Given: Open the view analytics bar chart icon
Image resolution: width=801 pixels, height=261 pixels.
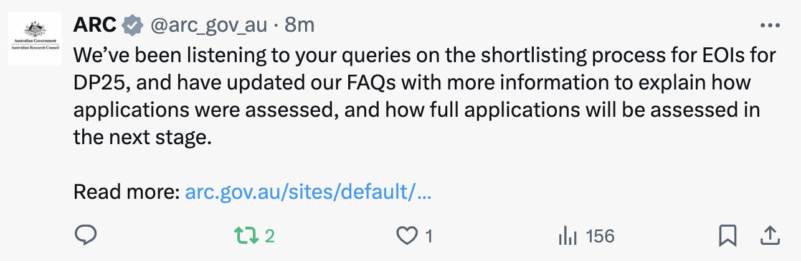Looking at the screenshot, I should click(x=567, y=236).
